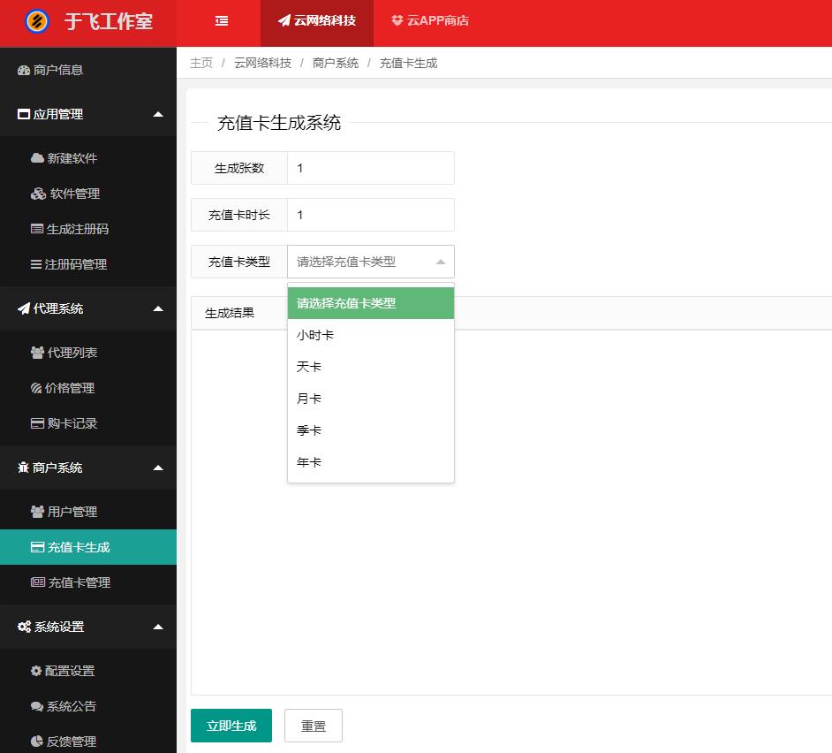
Task: Open 注册码管理 menu item
Action: [88, 264]
